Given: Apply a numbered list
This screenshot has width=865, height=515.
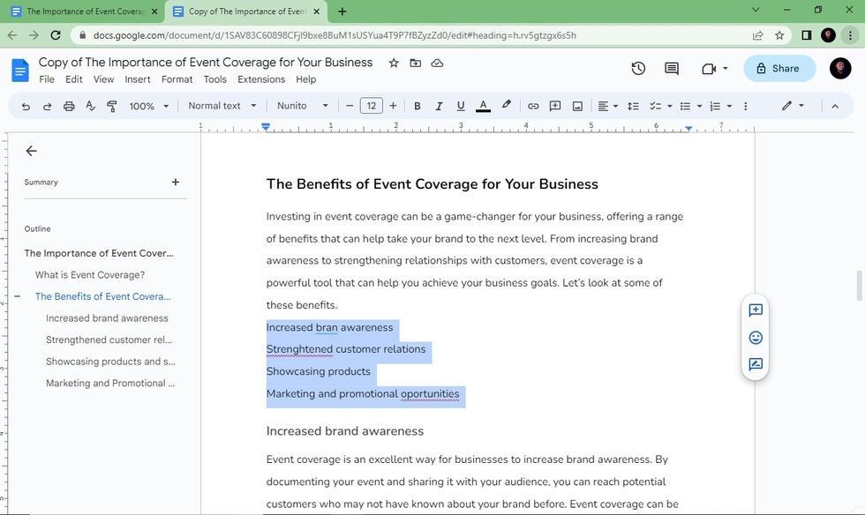Looking at the screenshot, I should coord(715,106).
